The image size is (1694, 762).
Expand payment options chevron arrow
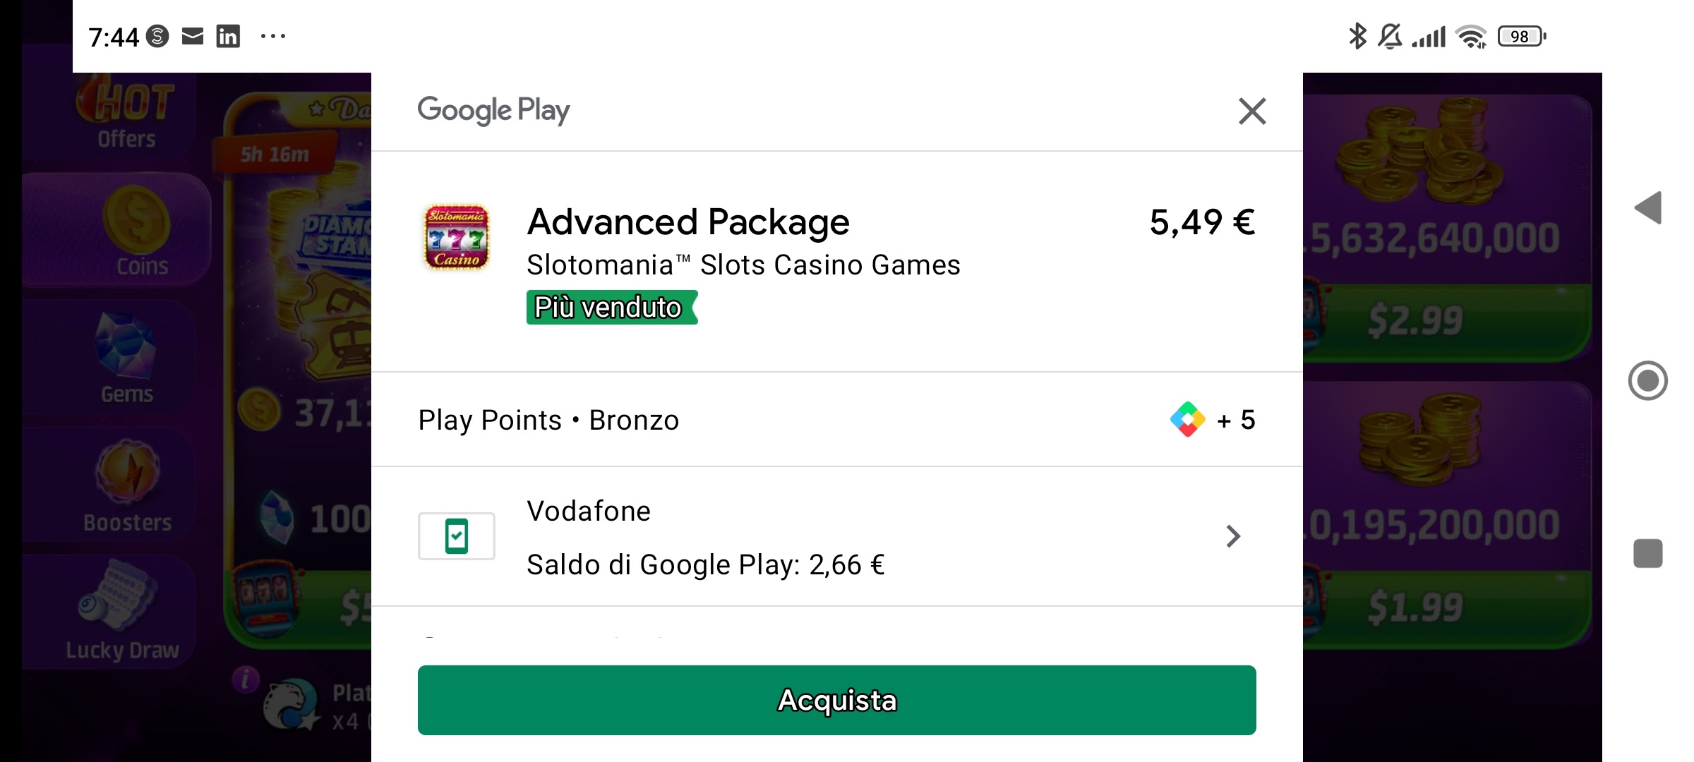tap(1232, 536)
